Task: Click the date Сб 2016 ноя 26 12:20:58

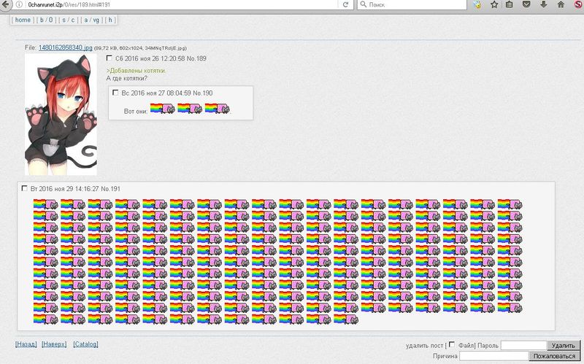Action: point(150,58)
